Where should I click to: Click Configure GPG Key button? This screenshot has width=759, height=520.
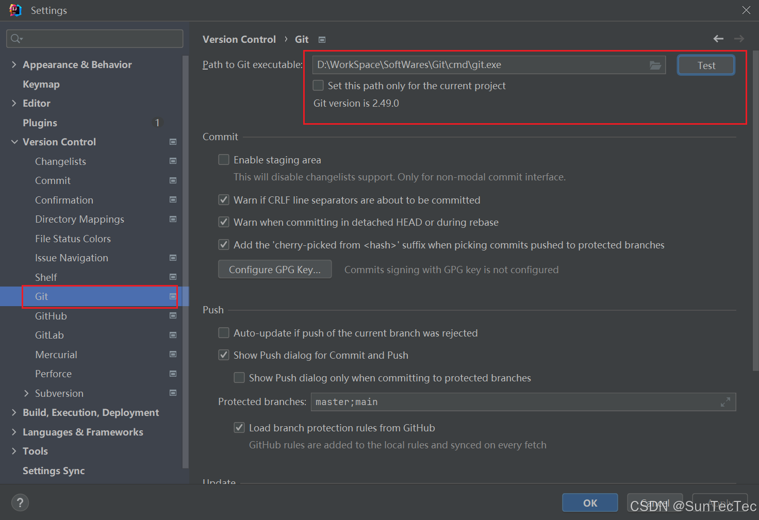(x=275, y=270)
